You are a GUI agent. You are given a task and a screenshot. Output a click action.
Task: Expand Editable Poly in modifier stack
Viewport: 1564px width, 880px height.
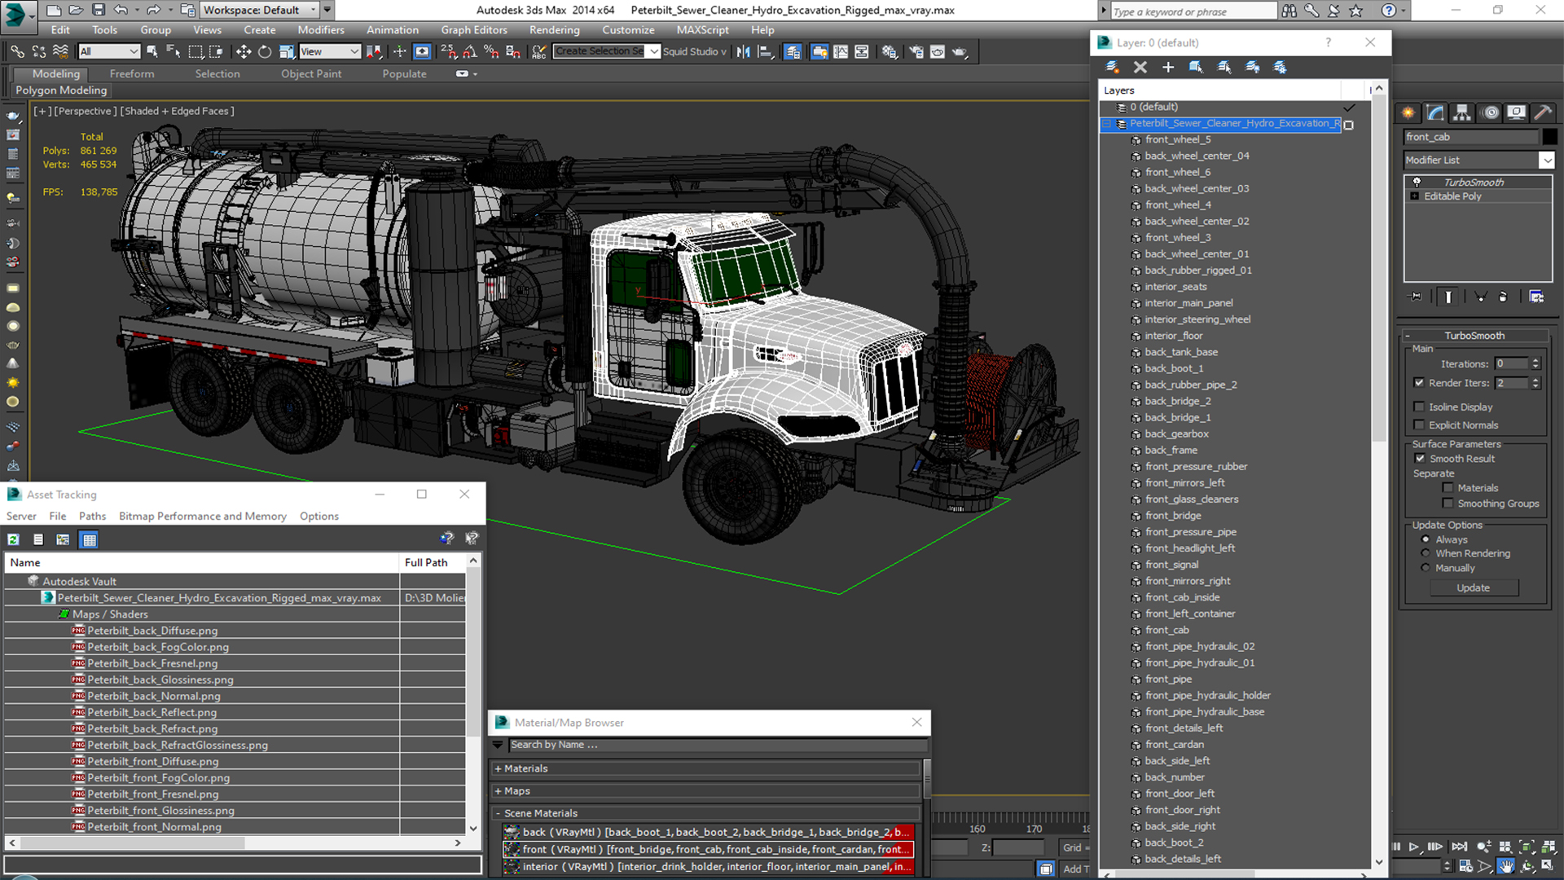pyautogui.click(x=1415, y=196)
